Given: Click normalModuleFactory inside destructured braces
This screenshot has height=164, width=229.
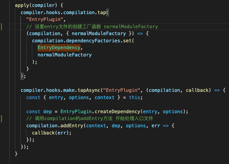Looking at the screenshot, I should 99,34.
